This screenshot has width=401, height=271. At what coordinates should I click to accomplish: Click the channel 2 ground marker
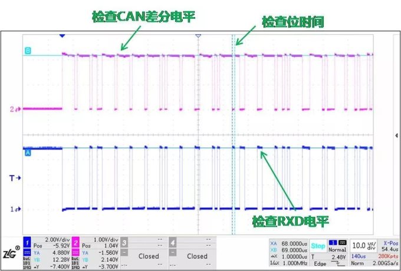[x=15, y=110]
